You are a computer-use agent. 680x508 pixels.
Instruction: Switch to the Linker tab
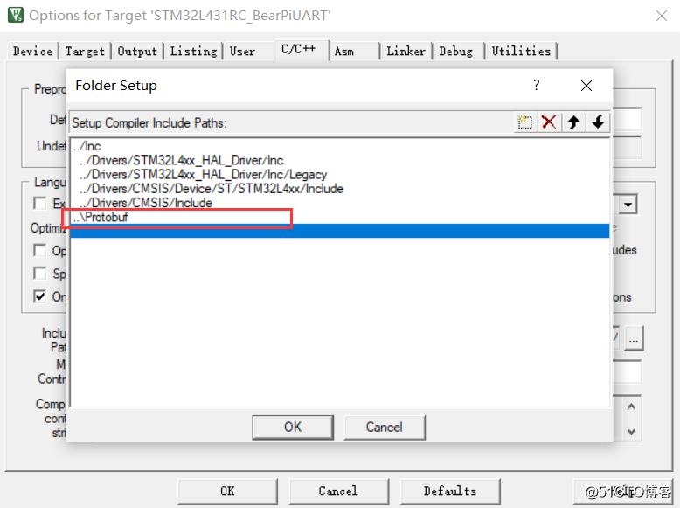click(x=406, y=52)
